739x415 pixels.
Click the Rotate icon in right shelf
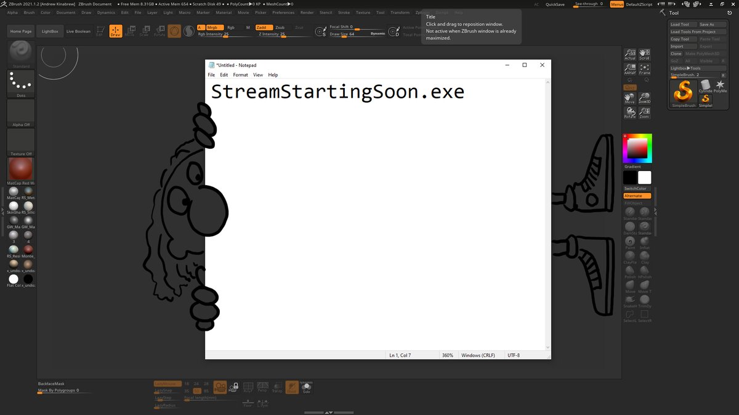pyautogui.click(x=630, y=113)
